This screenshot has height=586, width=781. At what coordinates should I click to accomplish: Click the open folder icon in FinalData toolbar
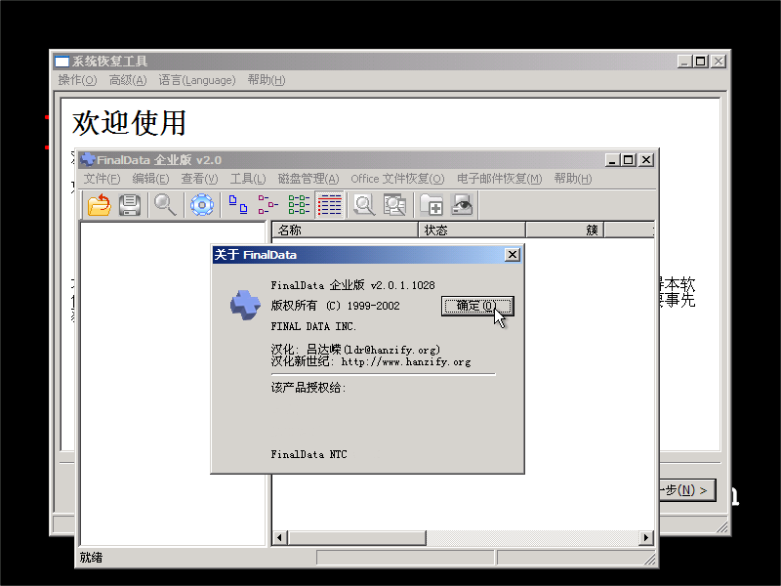[x=100, y=205]
